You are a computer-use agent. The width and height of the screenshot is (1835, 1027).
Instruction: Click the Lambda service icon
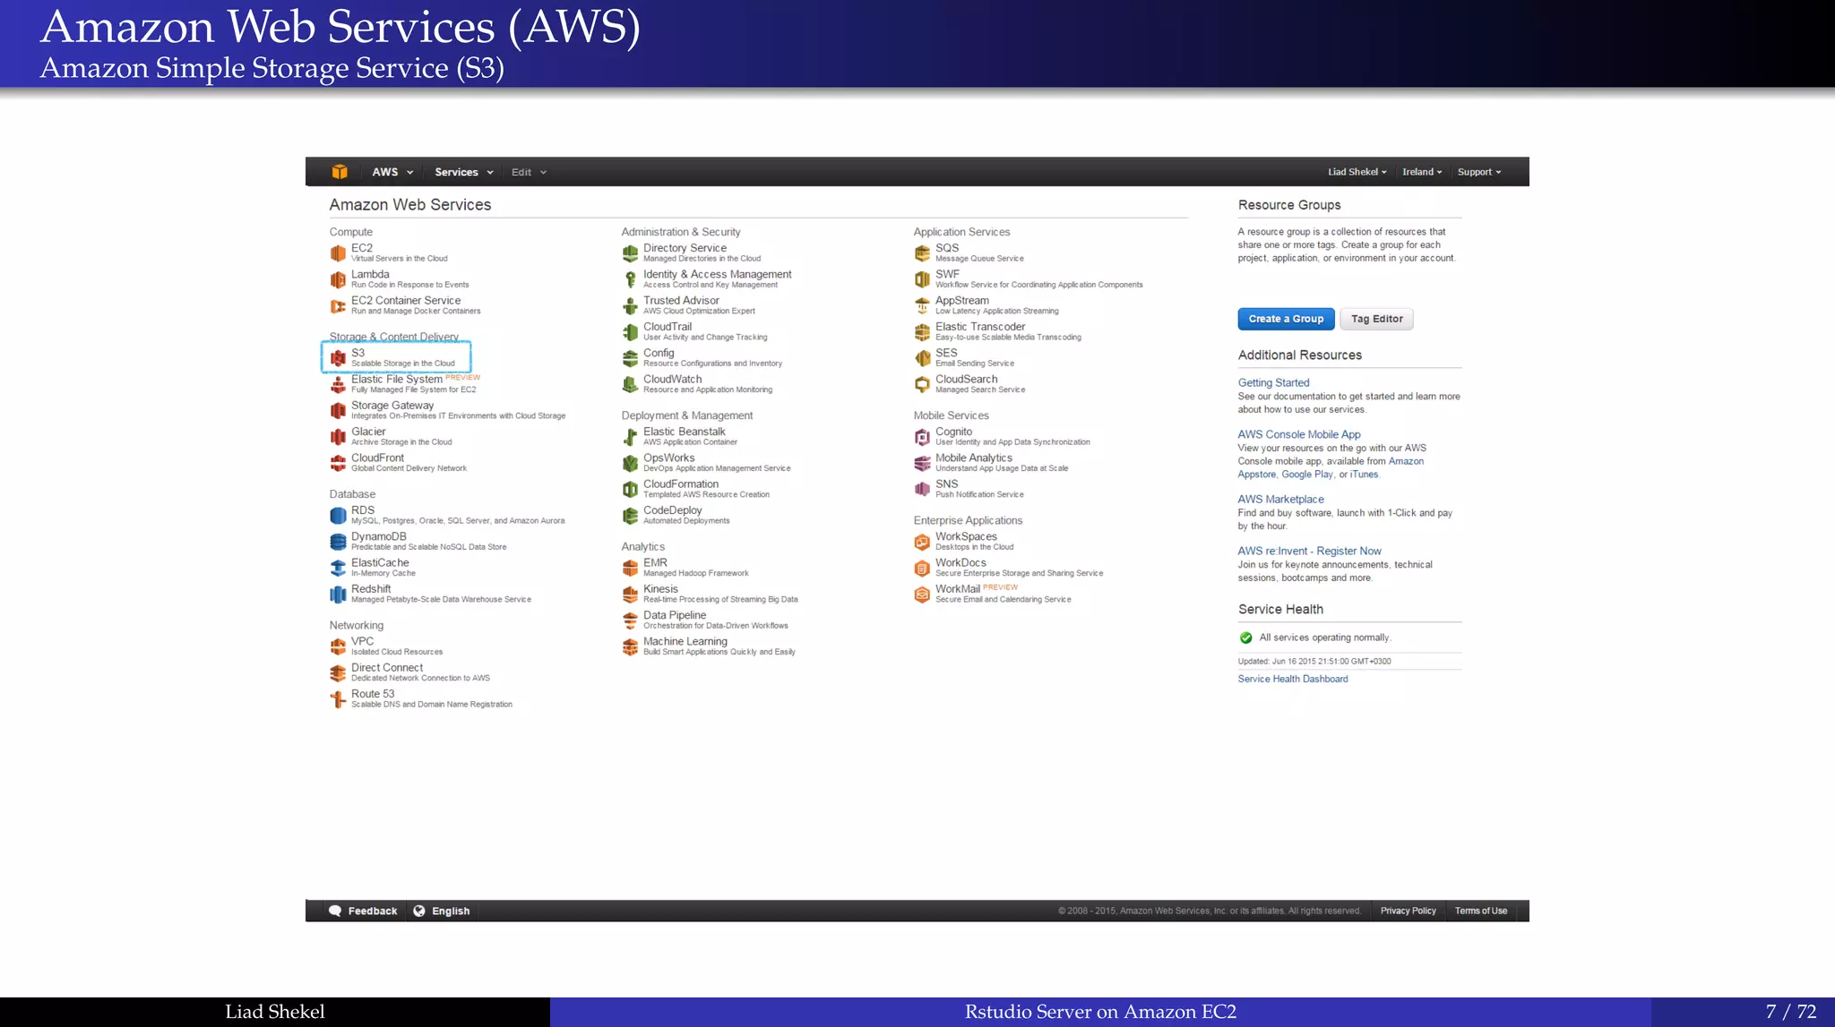tap(338, 279)
